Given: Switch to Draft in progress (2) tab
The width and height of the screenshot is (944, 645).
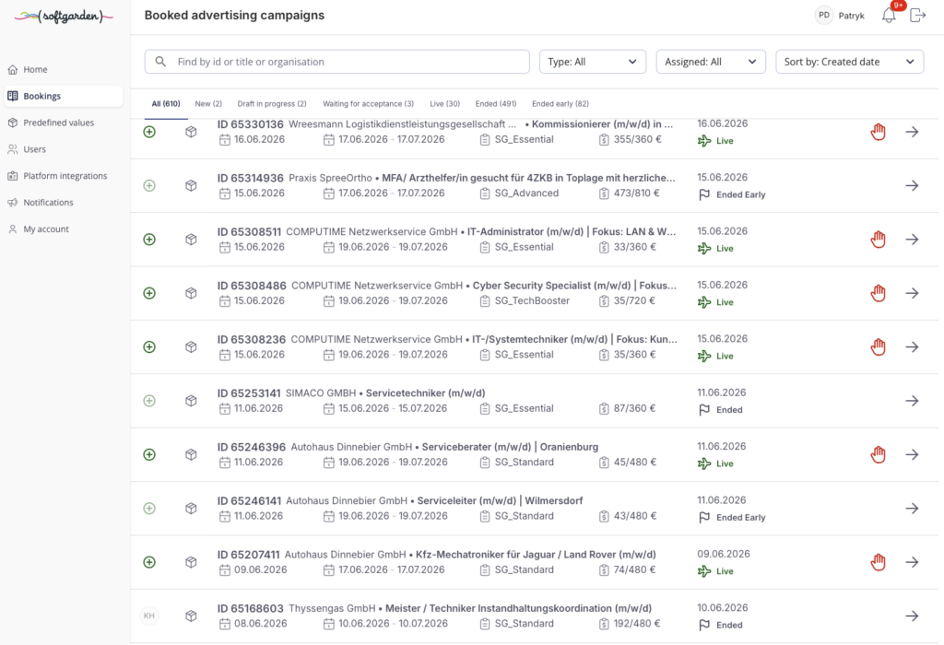Looking at the screenshot, I should (x=272, y=103).
